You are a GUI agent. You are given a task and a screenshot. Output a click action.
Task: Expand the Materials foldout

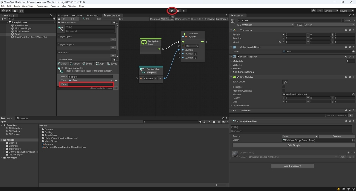[x=231, y=61]
